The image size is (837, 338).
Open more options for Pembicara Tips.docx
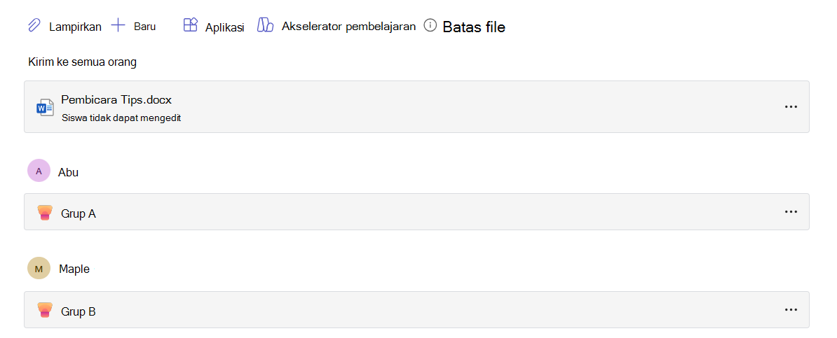coord(791,106)
